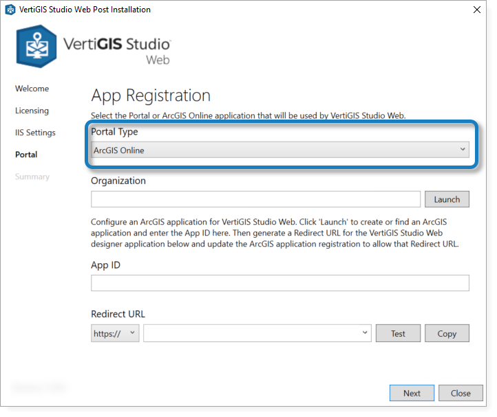
Task: Click the App Registration heading
Action: coord(151,95)
